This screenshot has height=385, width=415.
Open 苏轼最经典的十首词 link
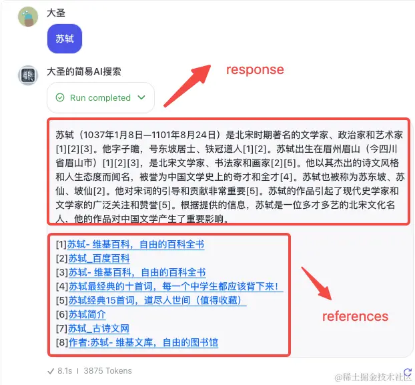coord(176,286)
